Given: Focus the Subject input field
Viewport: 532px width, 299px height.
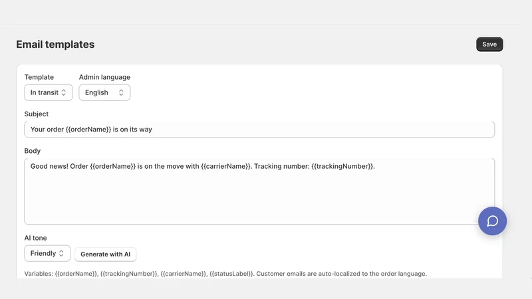Looking at the screenshot, I should (x=259, y=129).
